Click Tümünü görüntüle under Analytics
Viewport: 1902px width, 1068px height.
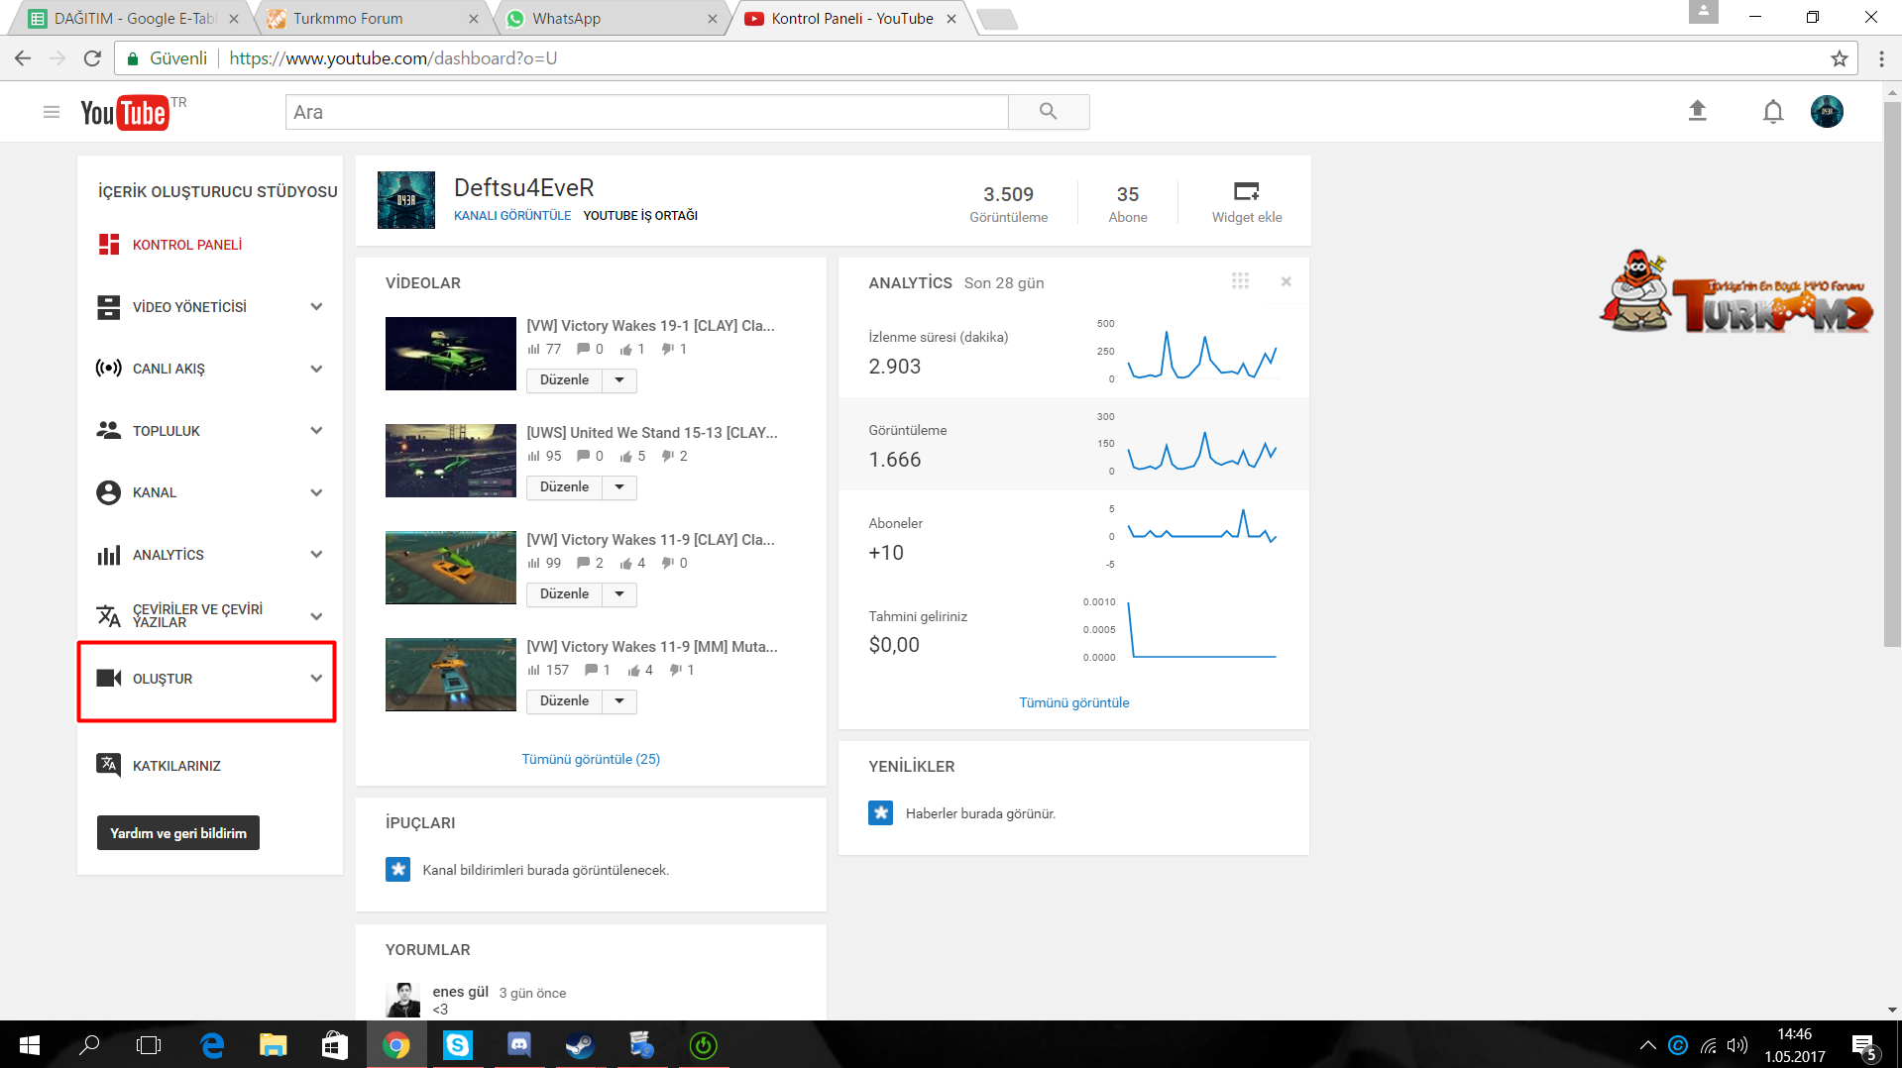[1074, 702]
